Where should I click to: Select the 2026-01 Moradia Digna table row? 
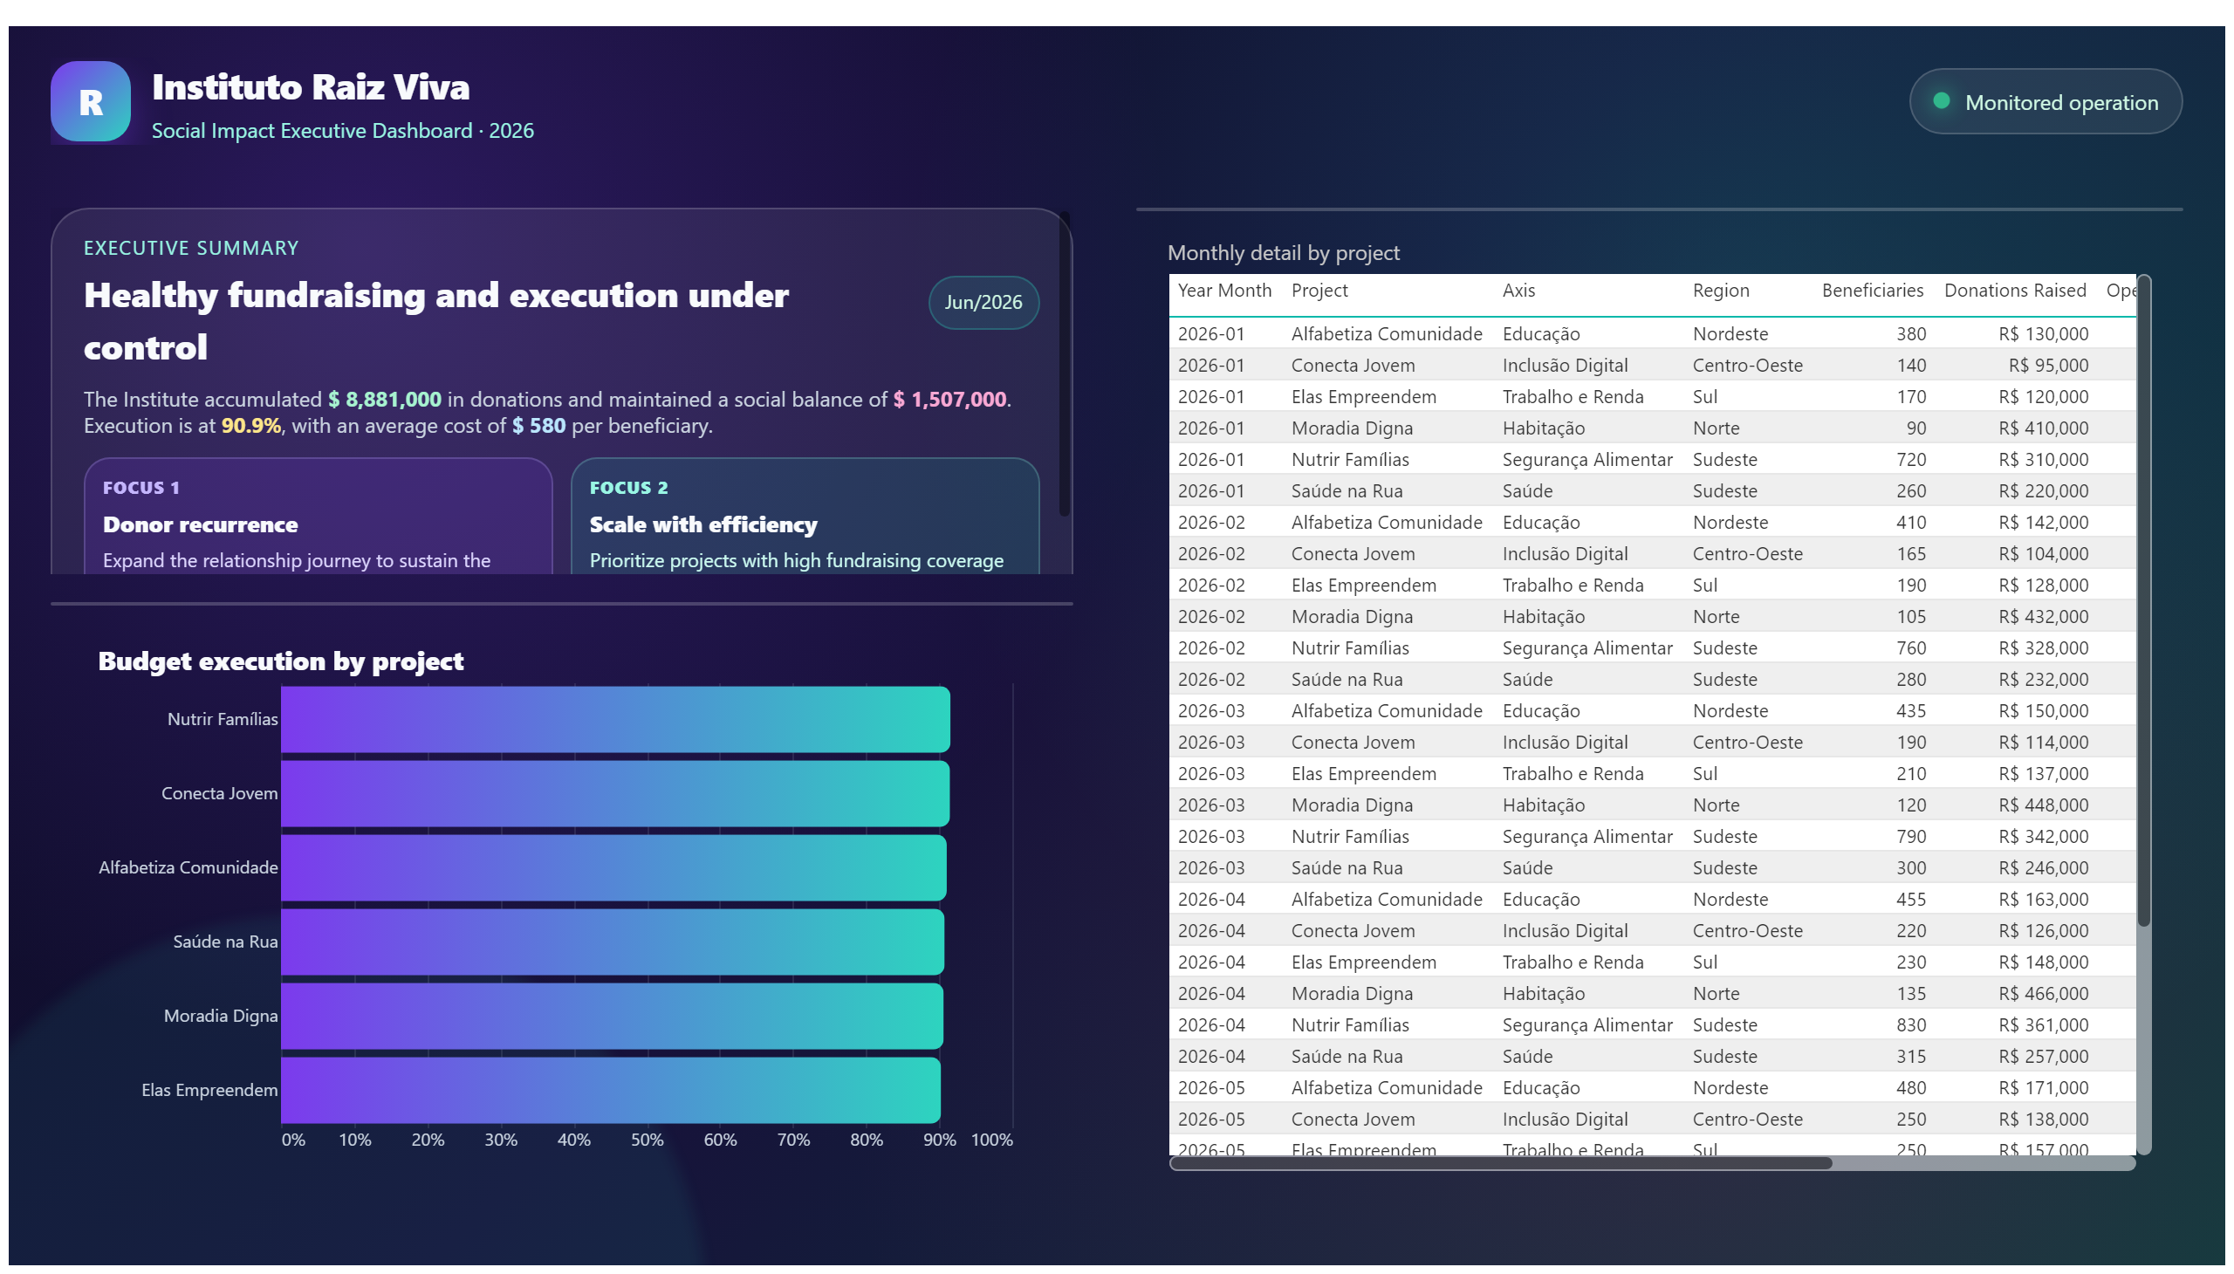tap(1651, 428)
